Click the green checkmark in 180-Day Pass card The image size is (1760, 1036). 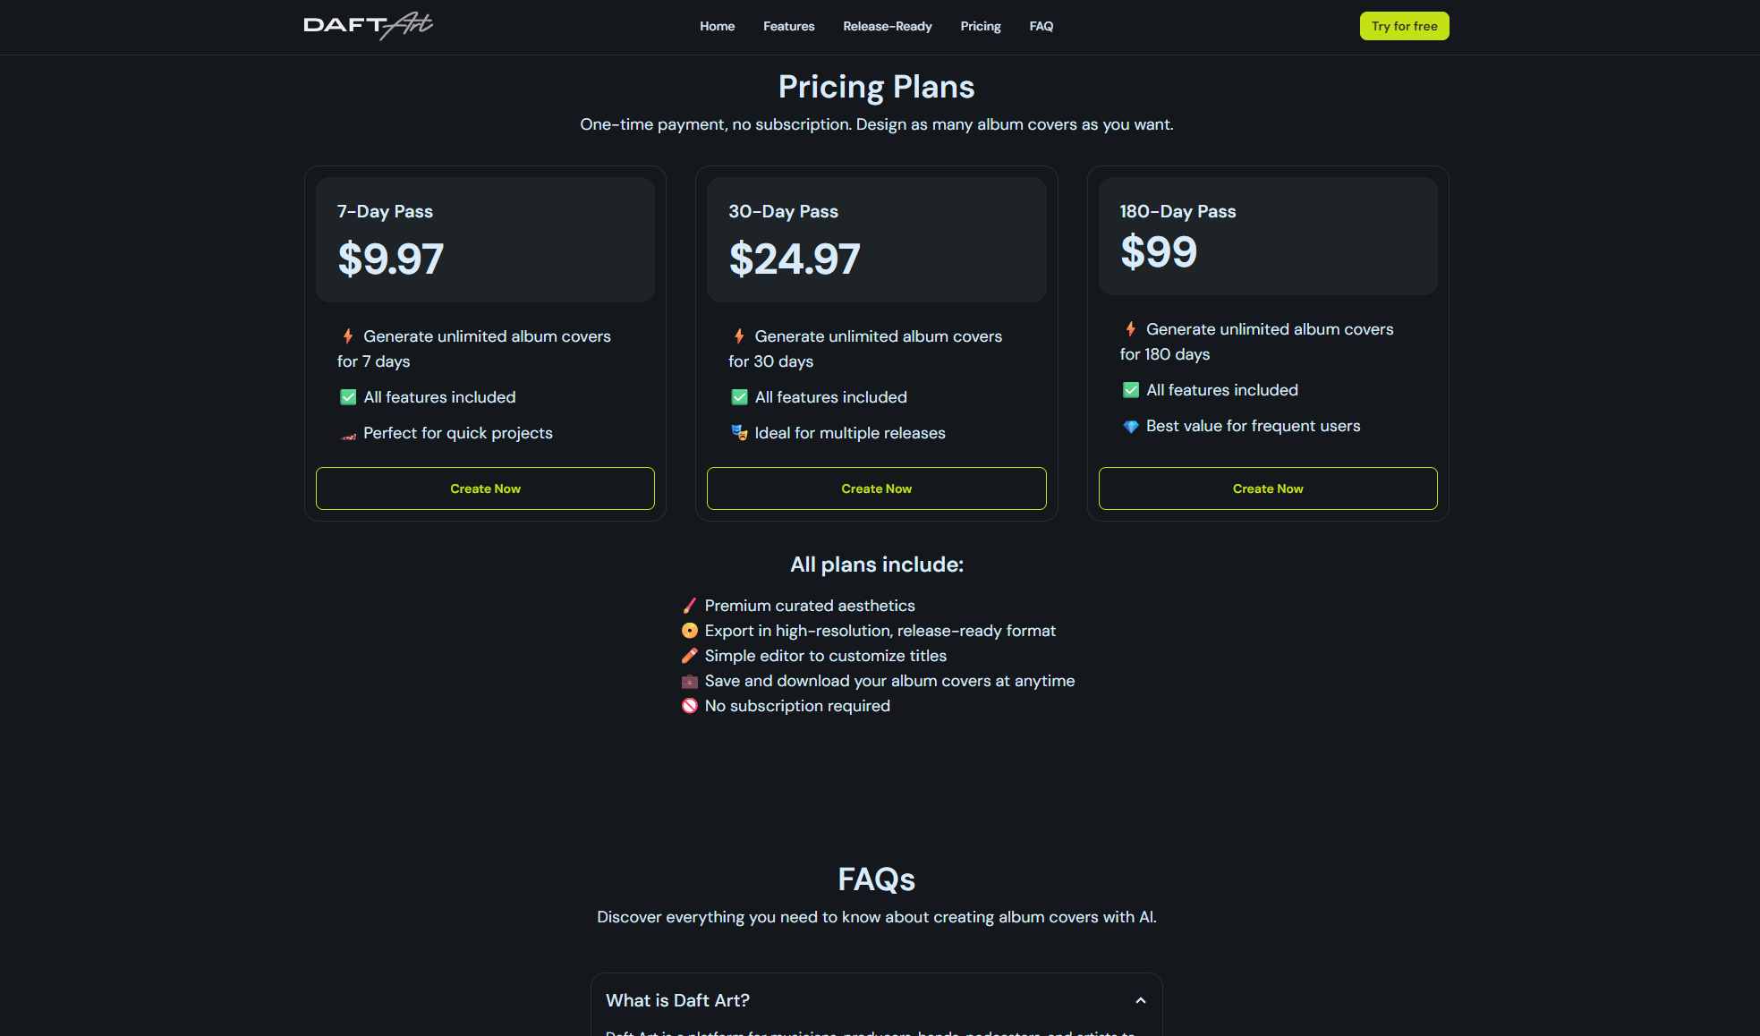(x=1131, y=390)
